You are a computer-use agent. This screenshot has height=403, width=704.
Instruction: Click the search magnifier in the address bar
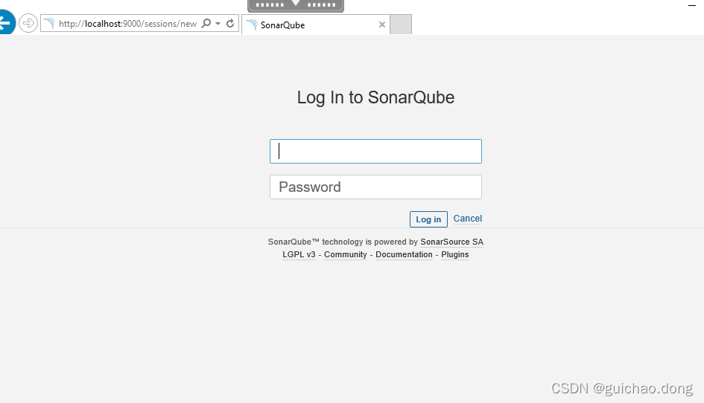point(206,23)
